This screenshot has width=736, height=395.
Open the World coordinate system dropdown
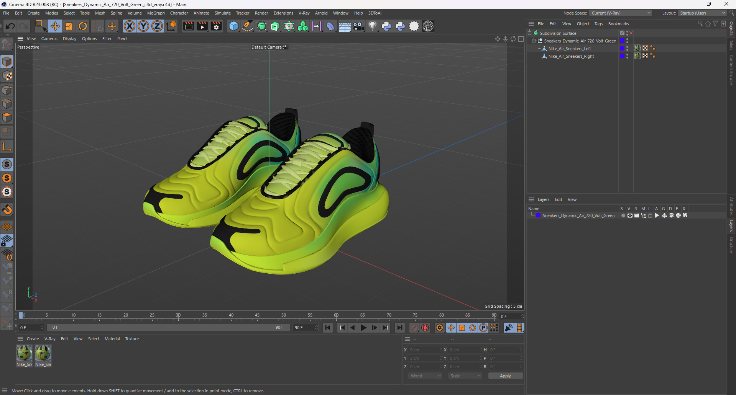tap(426, 376)
